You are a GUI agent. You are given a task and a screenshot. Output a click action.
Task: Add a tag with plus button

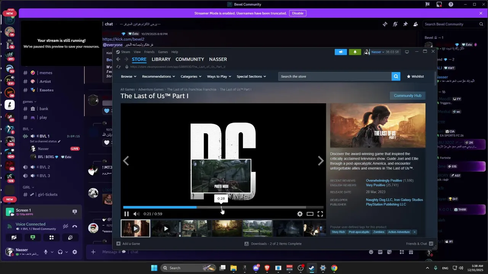click(414, 232)
